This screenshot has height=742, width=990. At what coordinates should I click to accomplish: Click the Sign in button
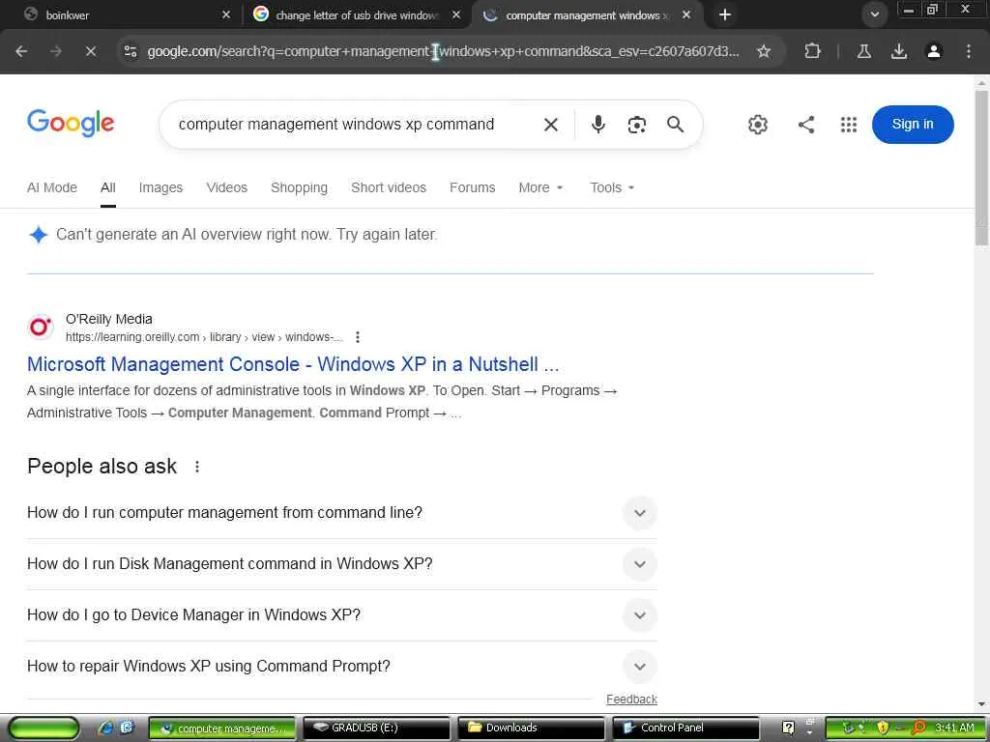coord(913,125)
